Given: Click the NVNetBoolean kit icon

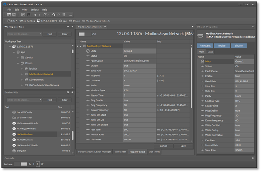Looking at the screenshot, I should (14, 134).
